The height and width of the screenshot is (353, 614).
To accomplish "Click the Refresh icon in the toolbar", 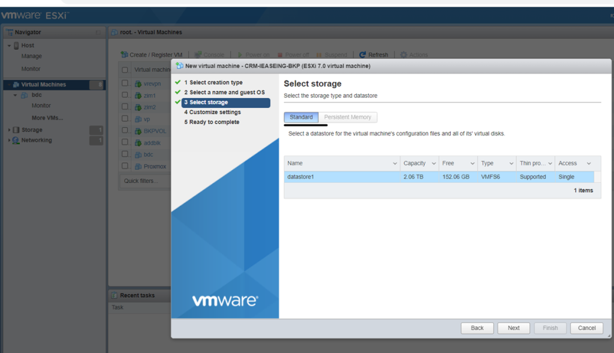I will [x=363, y=55].
